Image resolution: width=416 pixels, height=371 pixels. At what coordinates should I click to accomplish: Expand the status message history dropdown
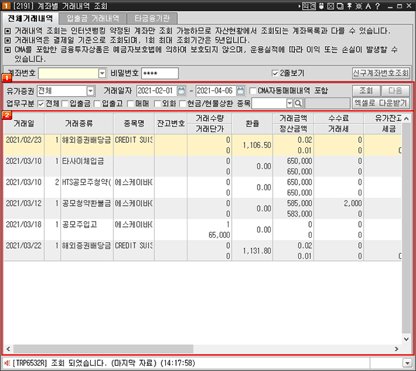tap(408, 363)
